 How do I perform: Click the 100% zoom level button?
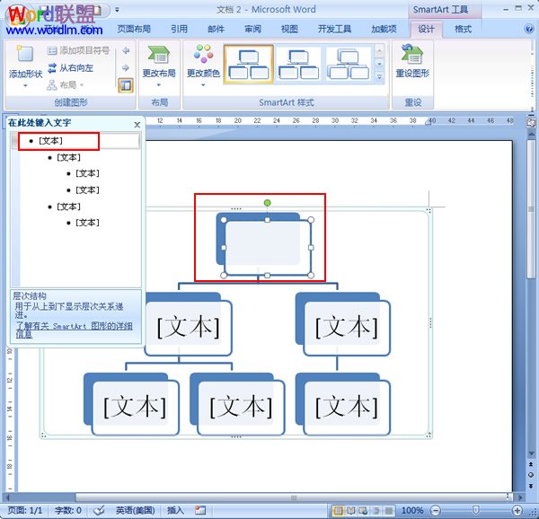click(412, 511)
